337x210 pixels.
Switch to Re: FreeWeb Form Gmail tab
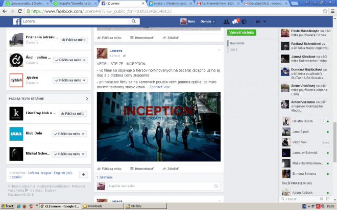pos(219,4)
